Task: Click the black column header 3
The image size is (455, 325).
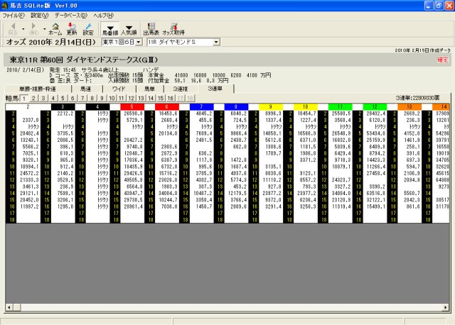Action: pos(63,107)
